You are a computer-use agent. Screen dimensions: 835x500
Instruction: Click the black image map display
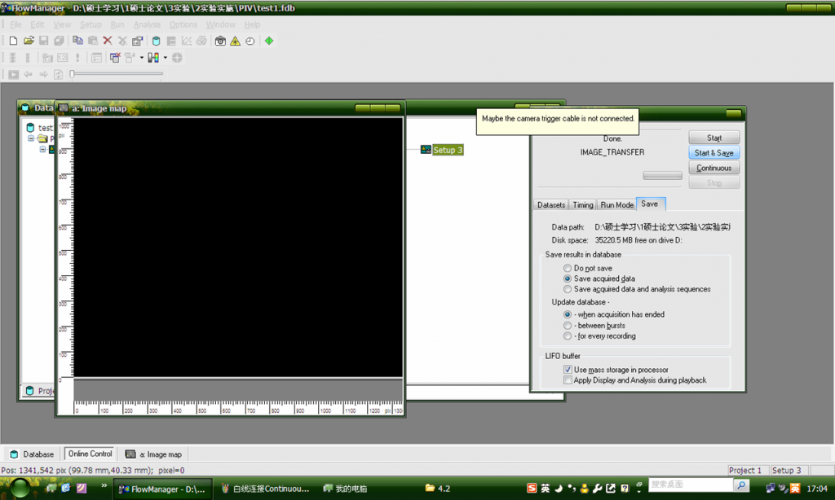click(238, 248)
